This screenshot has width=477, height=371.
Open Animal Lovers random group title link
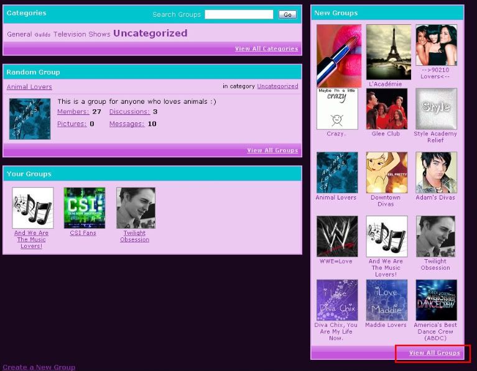29,86
